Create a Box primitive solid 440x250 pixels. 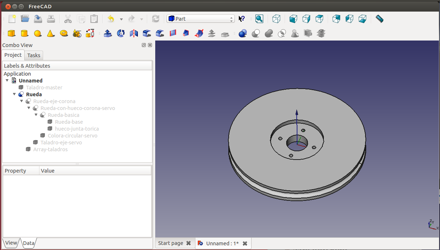point(12,34)
